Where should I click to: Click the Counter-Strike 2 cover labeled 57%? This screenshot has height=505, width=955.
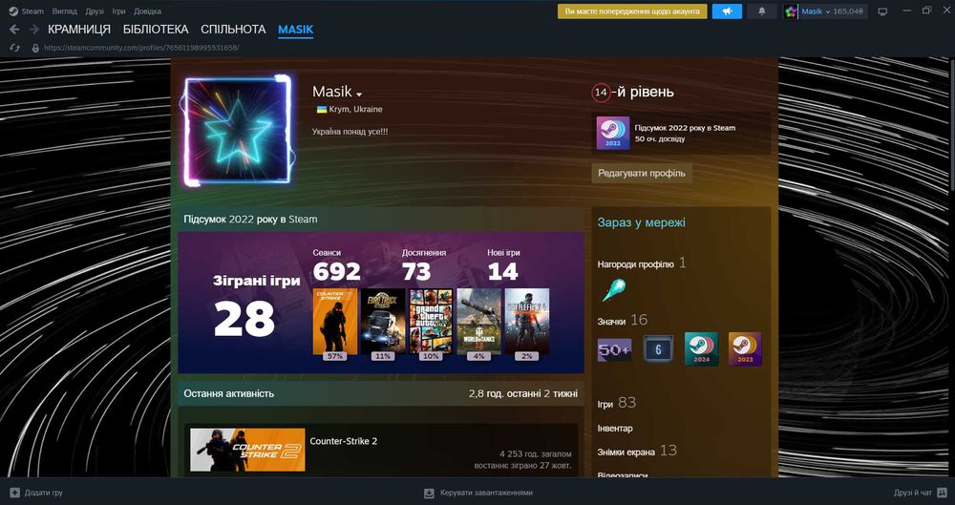click(335, 321)
